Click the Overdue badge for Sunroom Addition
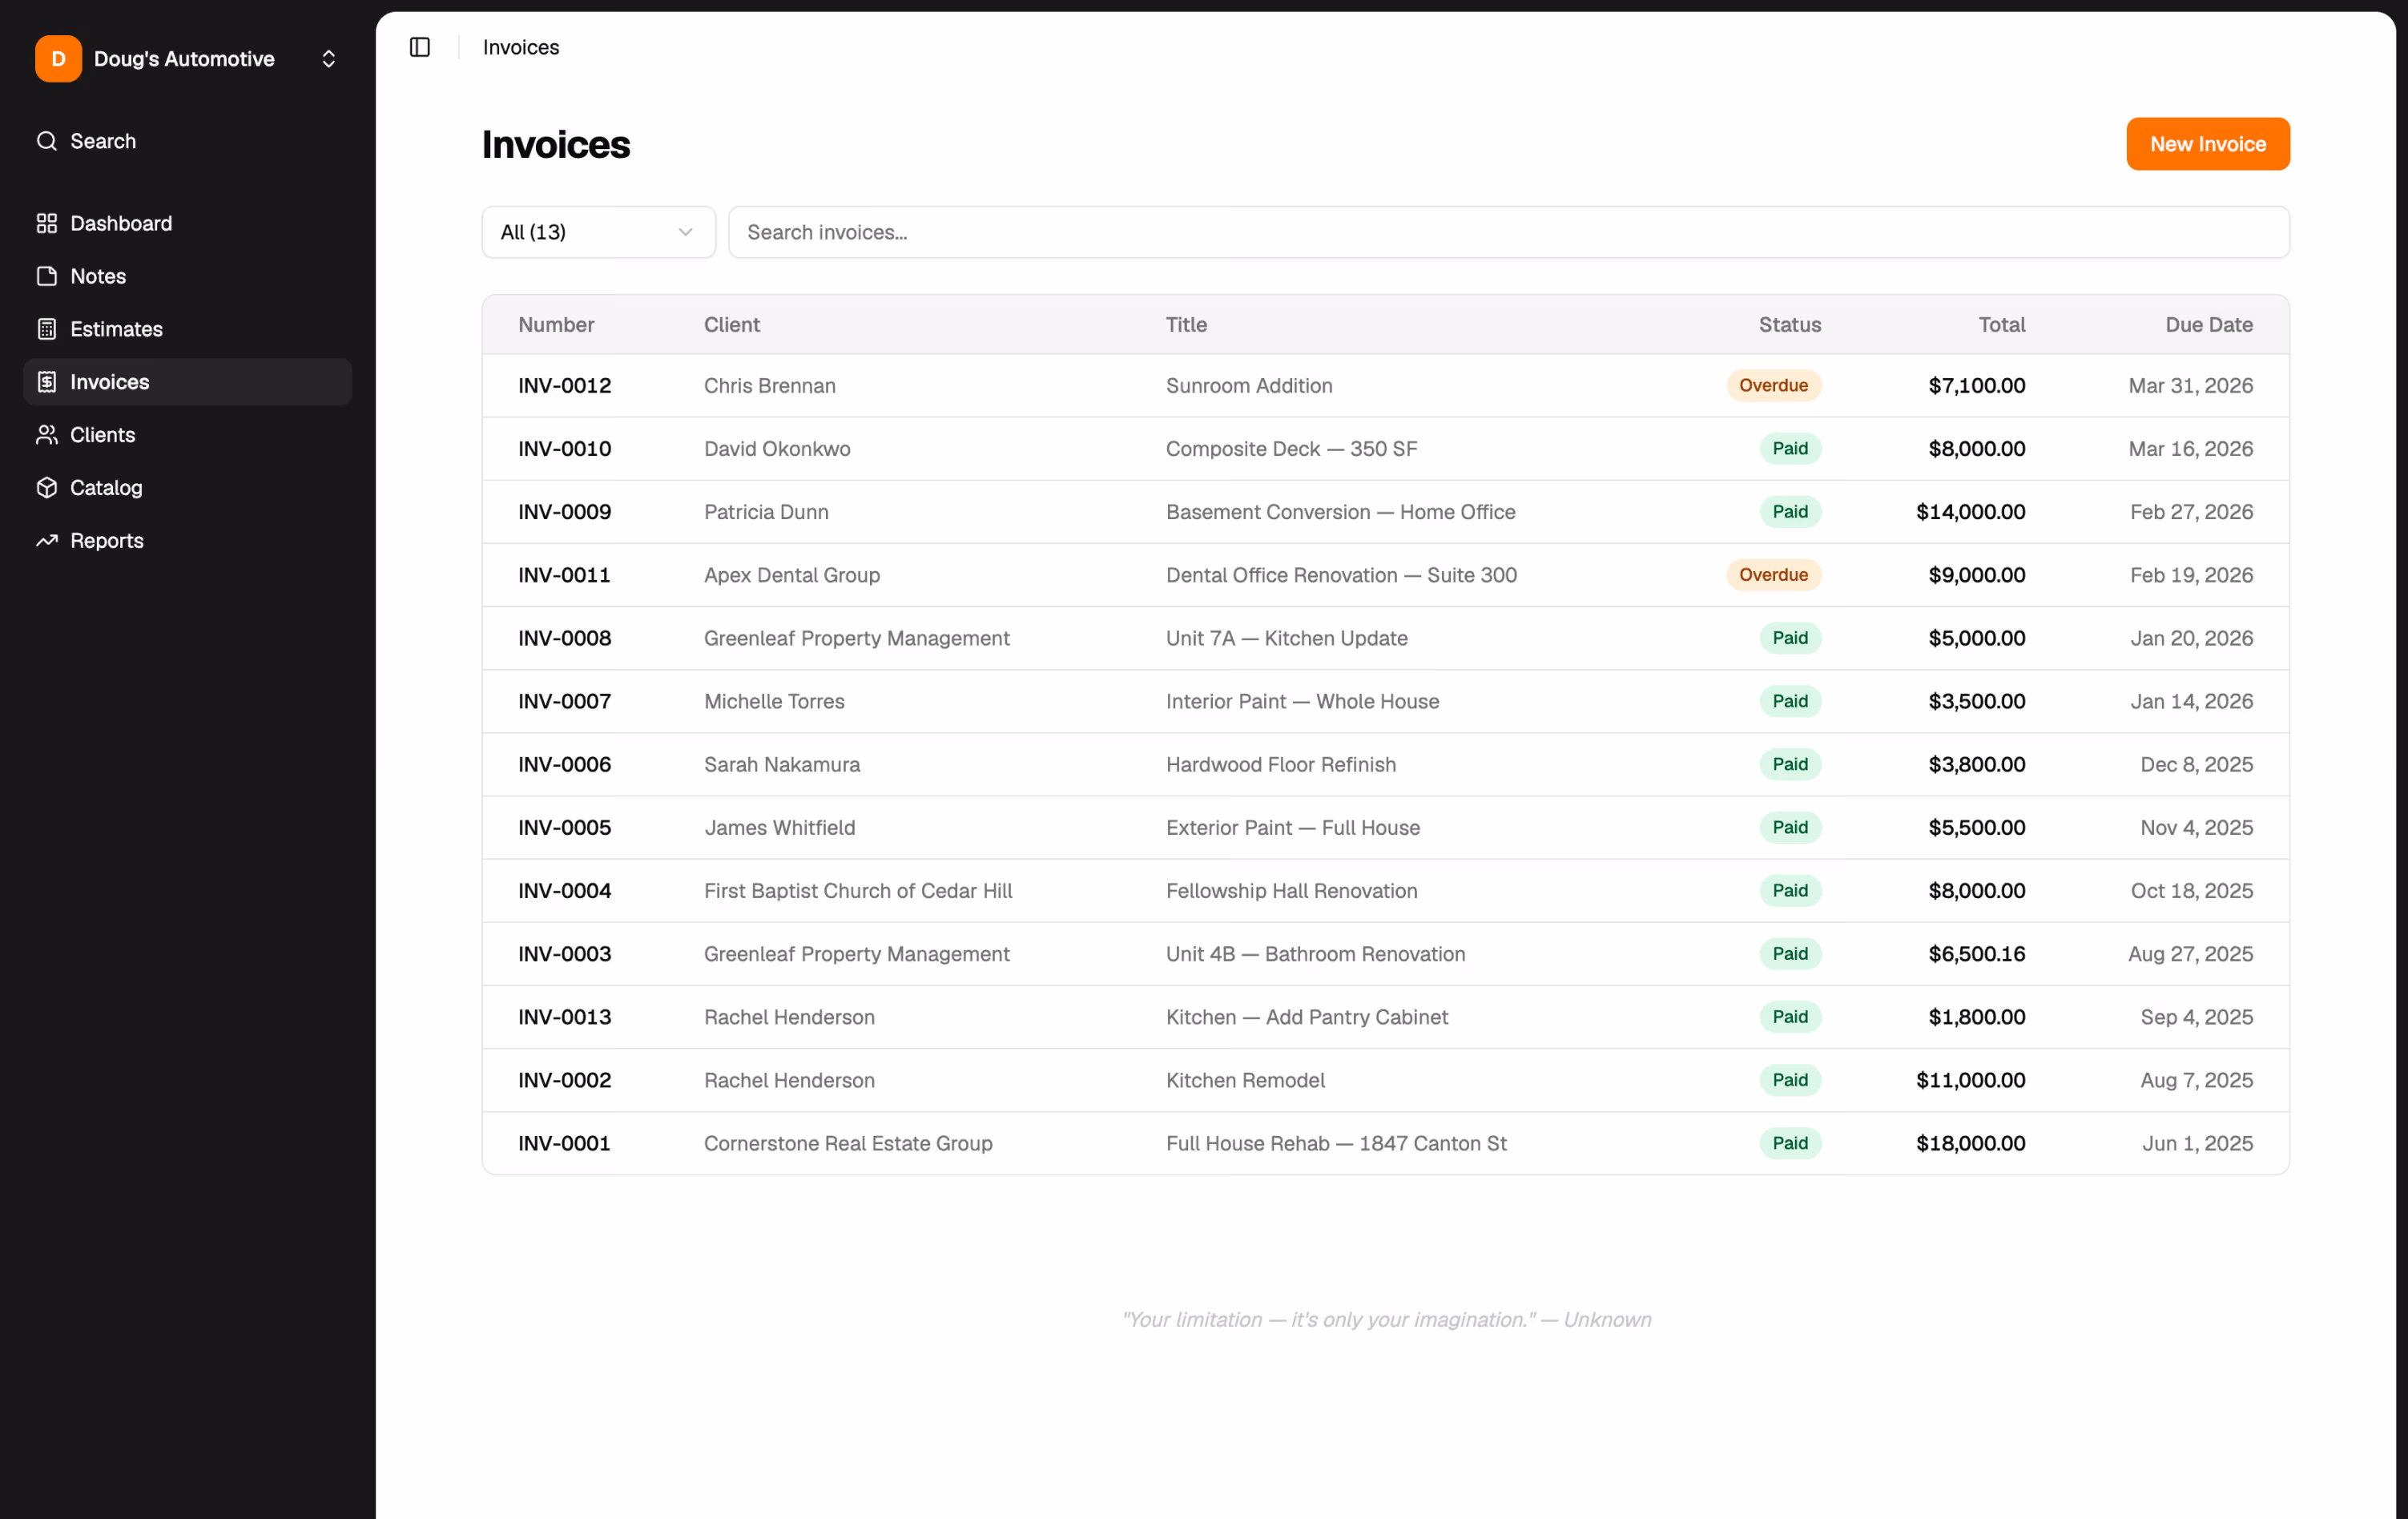This screenshot has height=1519, width=2408. click(x=1773, y=386)
